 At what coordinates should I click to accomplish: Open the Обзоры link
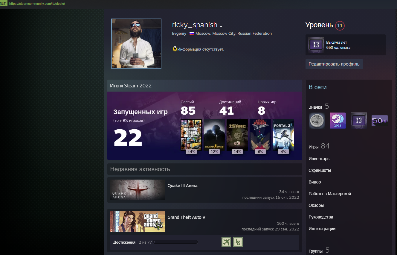(x=316, y=205)
